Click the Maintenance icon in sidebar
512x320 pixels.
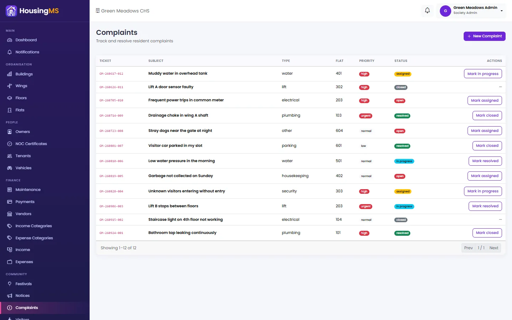[10, 190]
